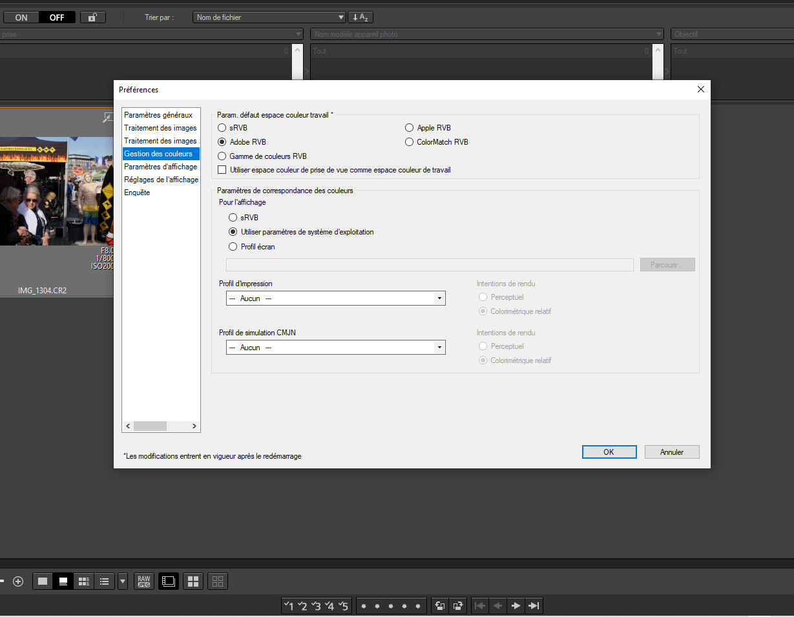Click the magnifier icon on the IMG_1304 thumbnail
Image resolution: width=794 pixels, height=617 pixels.
pyautogui.click(x=108, y=117)
